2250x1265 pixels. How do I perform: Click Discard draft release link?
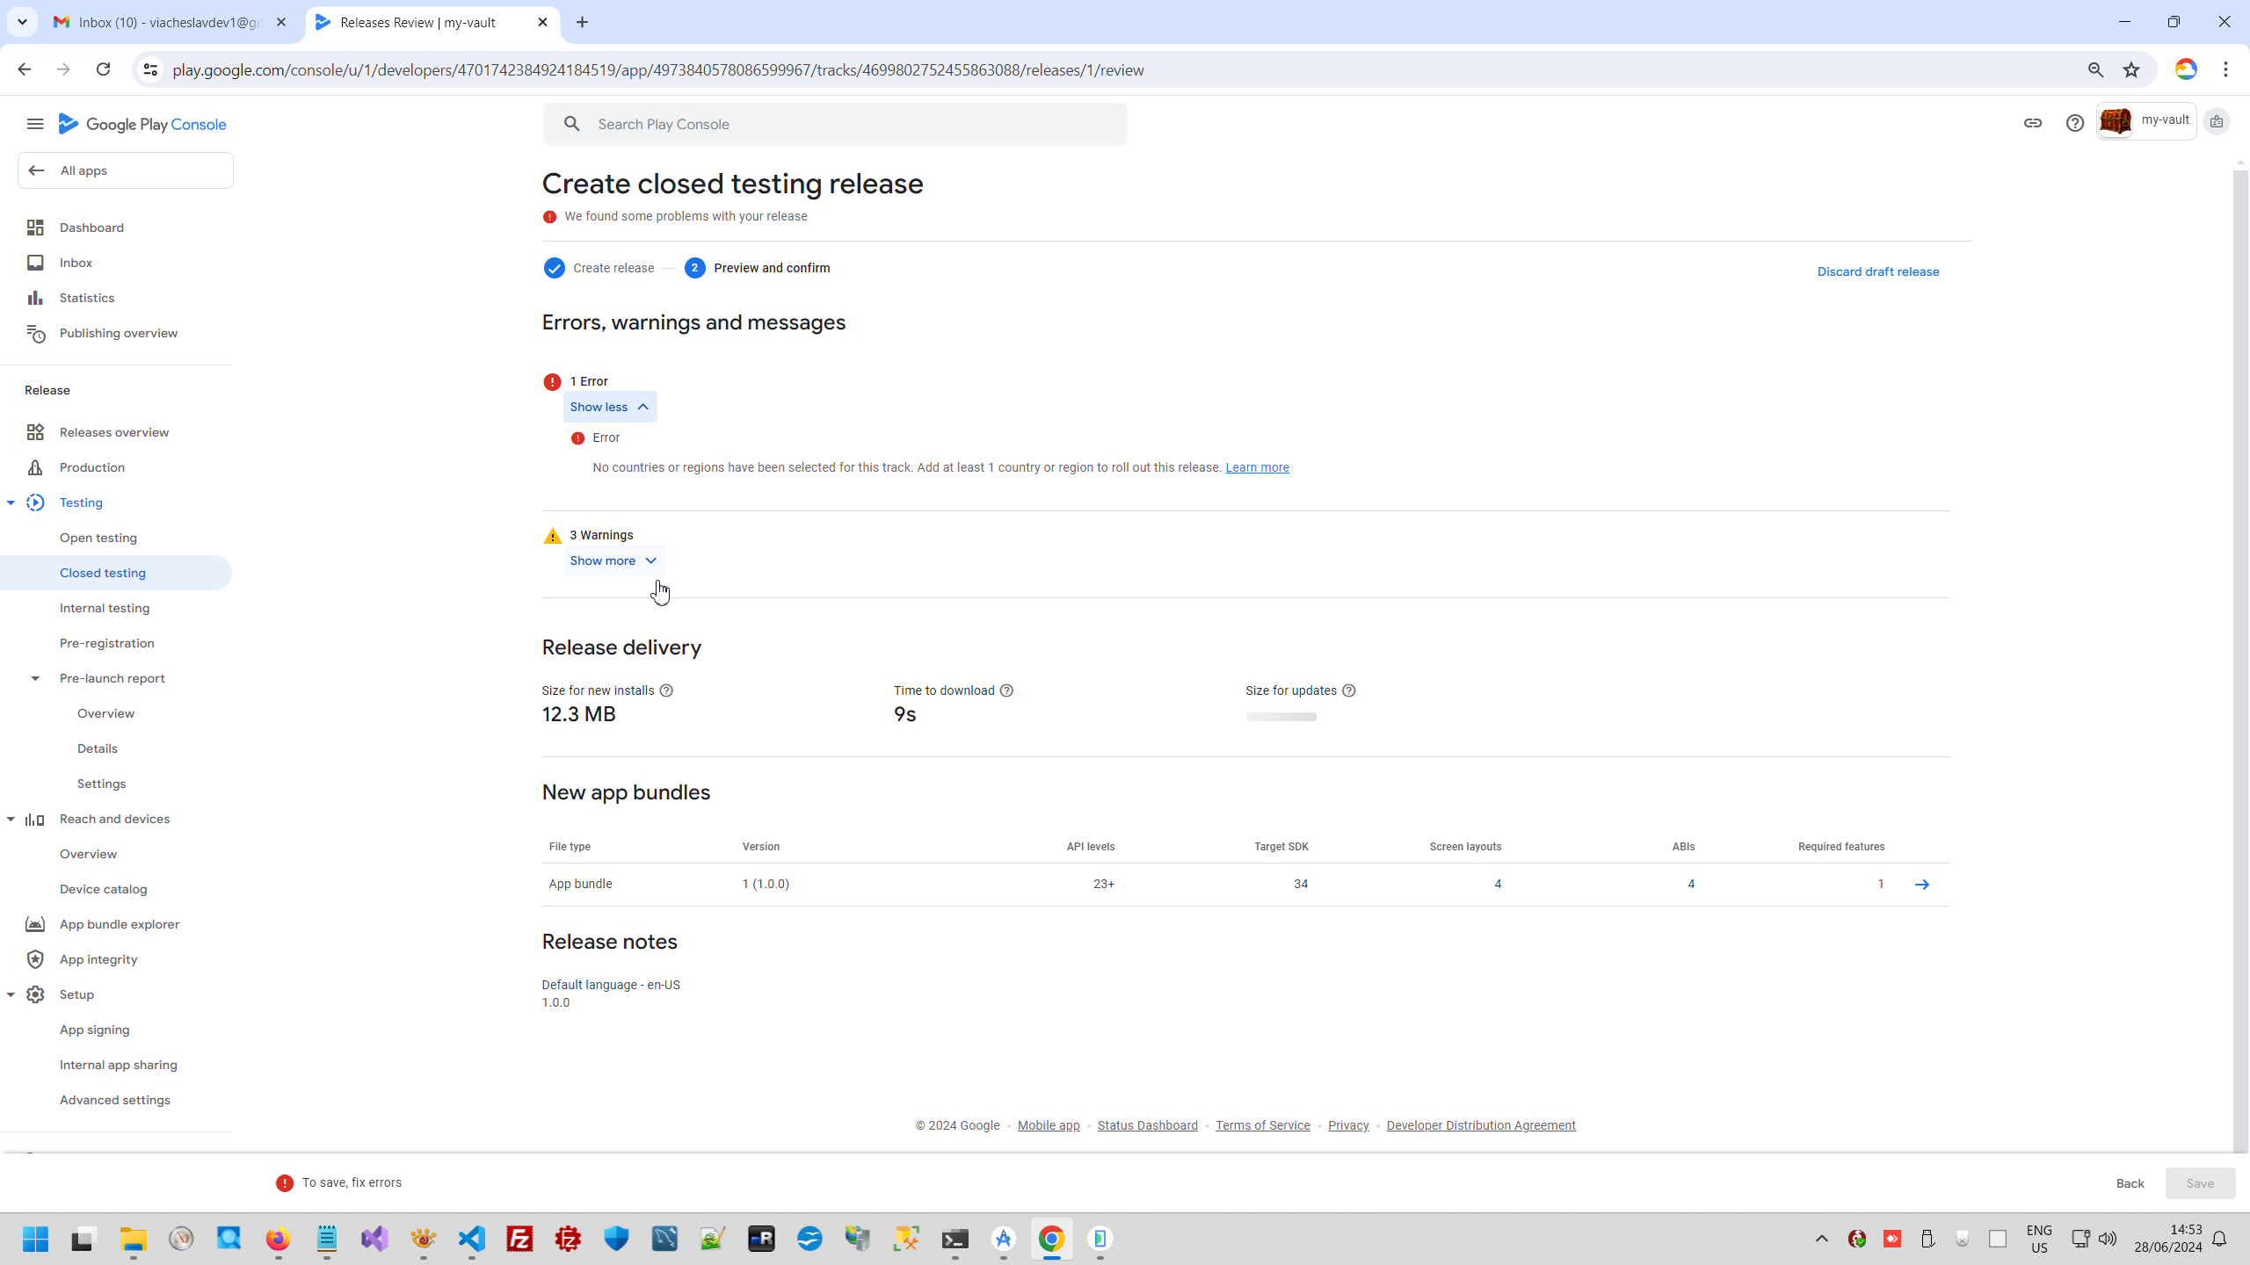coord(1877,271)
